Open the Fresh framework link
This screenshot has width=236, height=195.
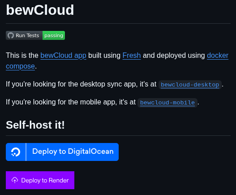click(x=132, y=56)
